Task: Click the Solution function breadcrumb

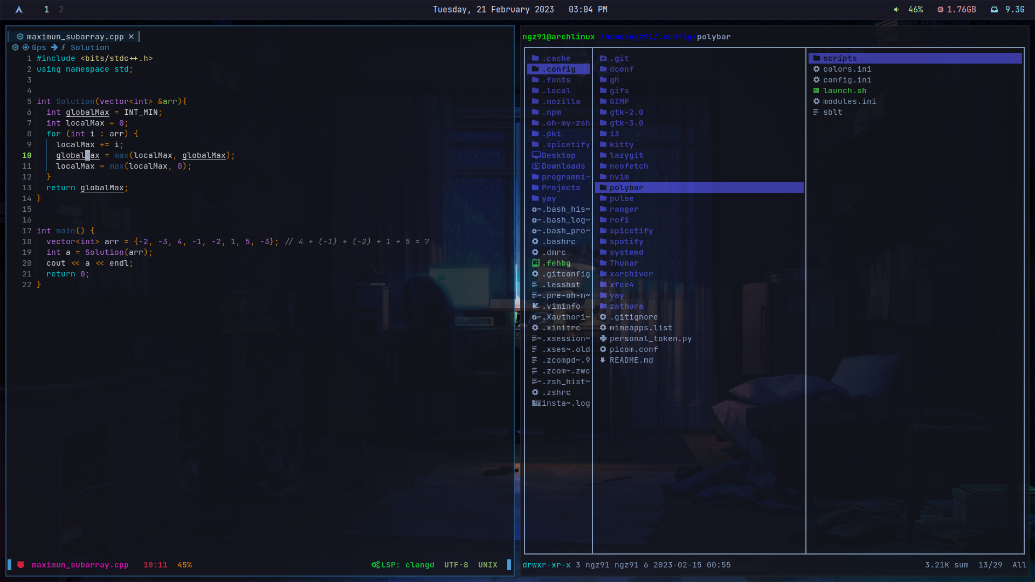Action: click(89, 47)
